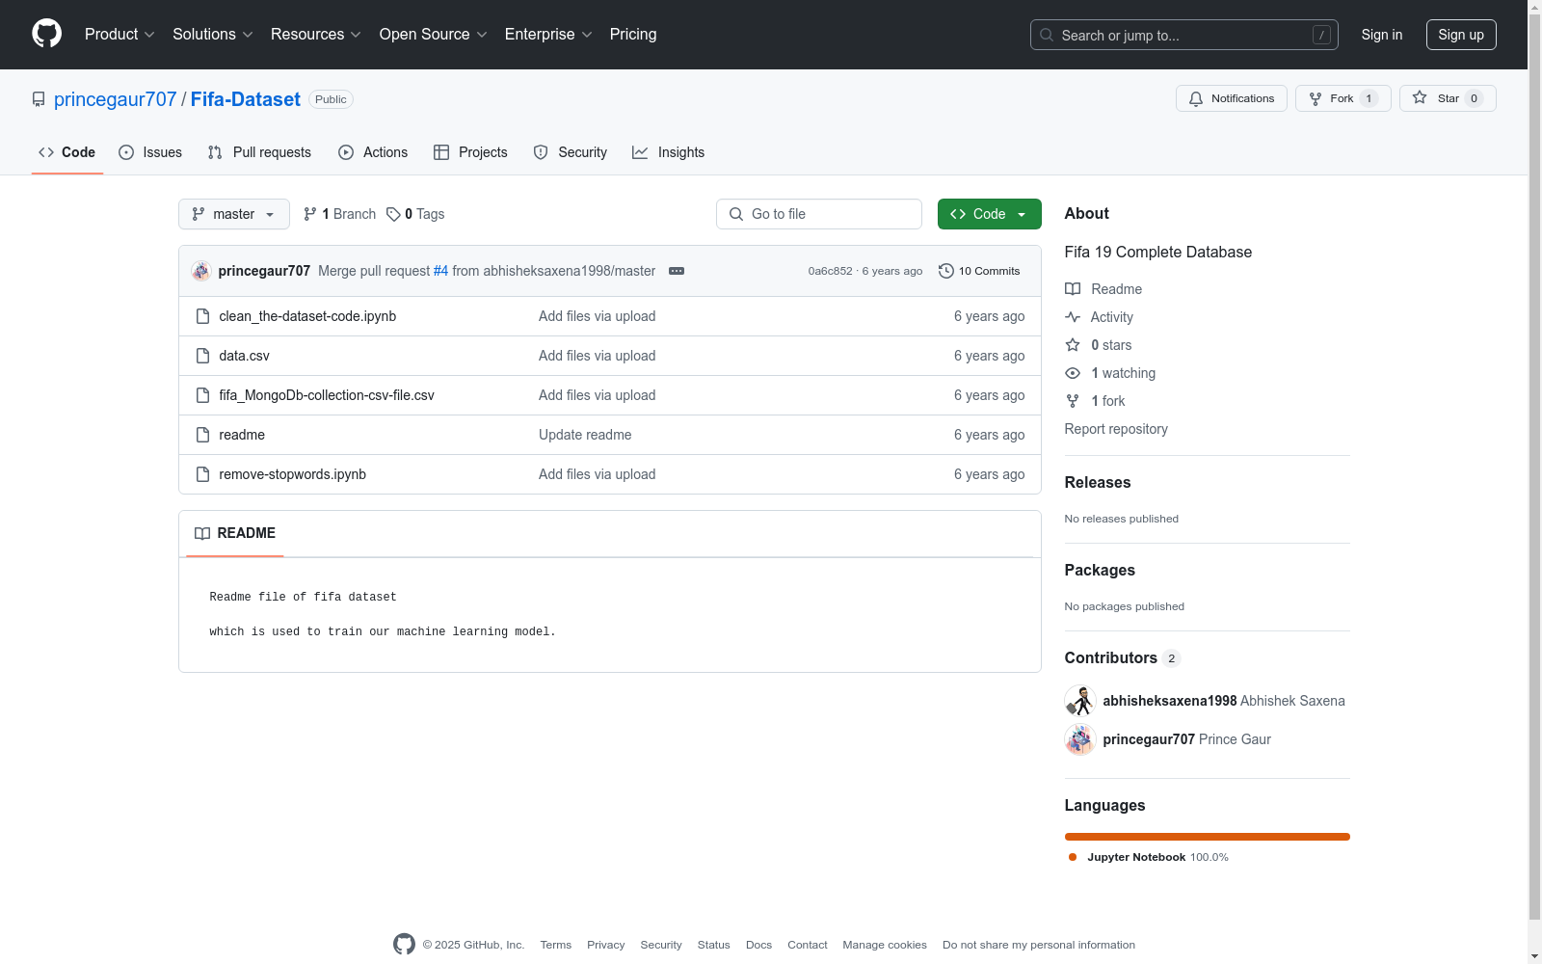Open the Enterprise dropdown menu

click(548, 35)
